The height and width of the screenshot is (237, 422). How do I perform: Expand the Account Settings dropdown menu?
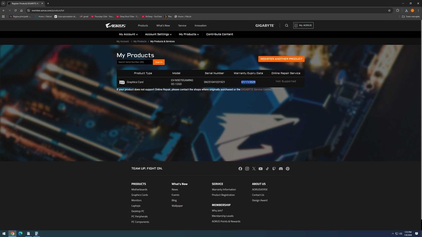pos(158,35)
